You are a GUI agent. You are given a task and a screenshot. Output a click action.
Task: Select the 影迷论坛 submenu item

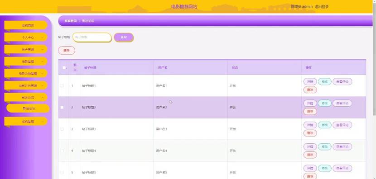28,108
